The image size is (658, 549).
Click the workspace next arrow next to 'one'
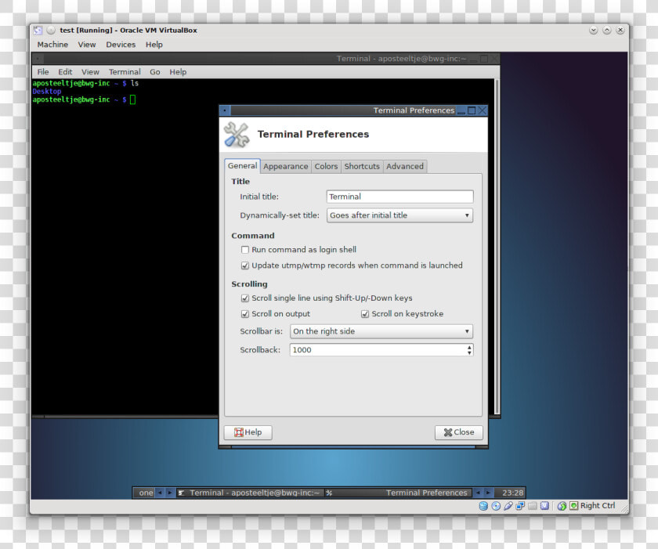pos(169,493)
